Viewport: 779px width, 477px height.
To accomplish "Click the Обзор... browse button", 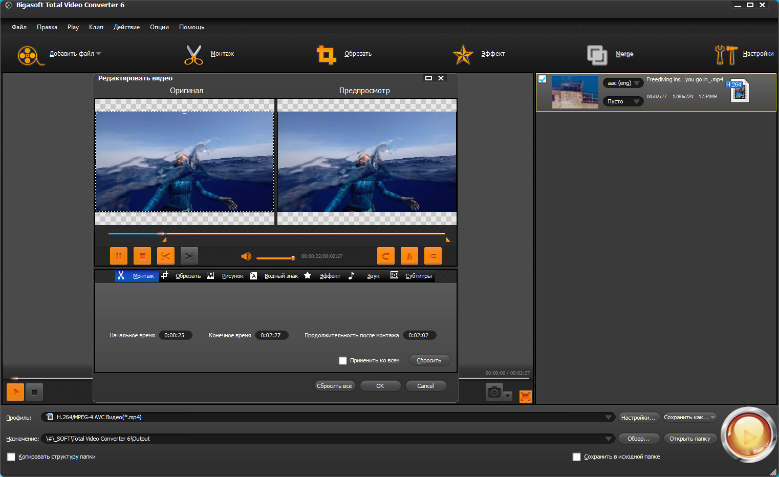I will pyautogui.click(x=638, y=439).
